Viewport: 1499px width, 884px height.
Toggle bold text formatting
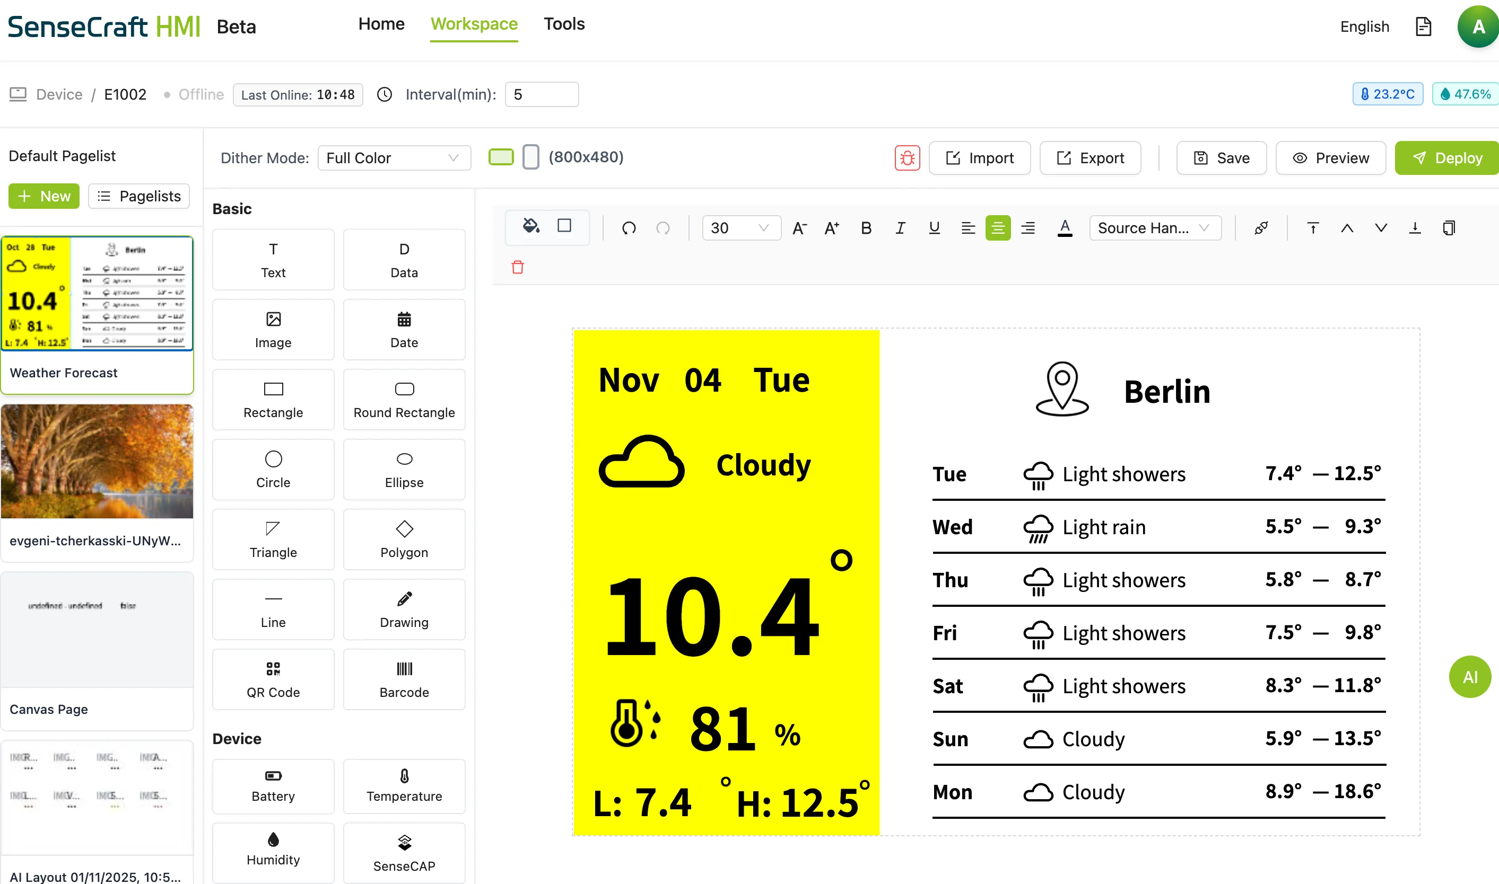click(x=866, y=228)
